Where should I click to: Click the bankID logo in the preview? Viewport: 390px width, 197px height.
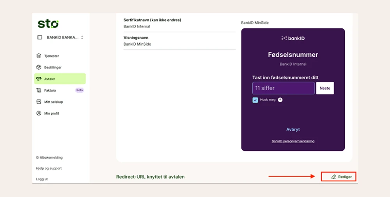coord(293,38)
